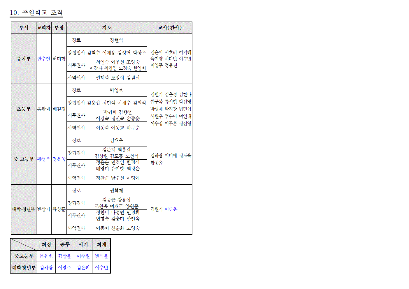Viewport: 409px width, 289px height.
Task: Click the '대학·청년부' department cell in main table
Action: click(x=24, y=209)
